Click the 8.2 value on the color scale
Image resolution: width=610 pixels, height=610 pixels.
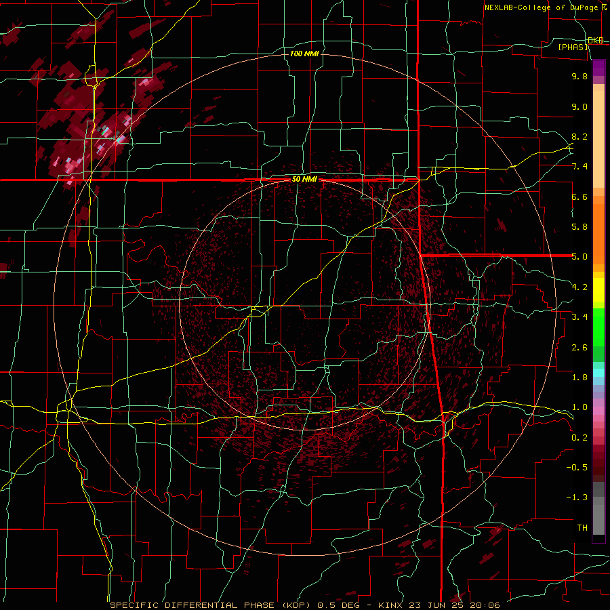point(579,136)
